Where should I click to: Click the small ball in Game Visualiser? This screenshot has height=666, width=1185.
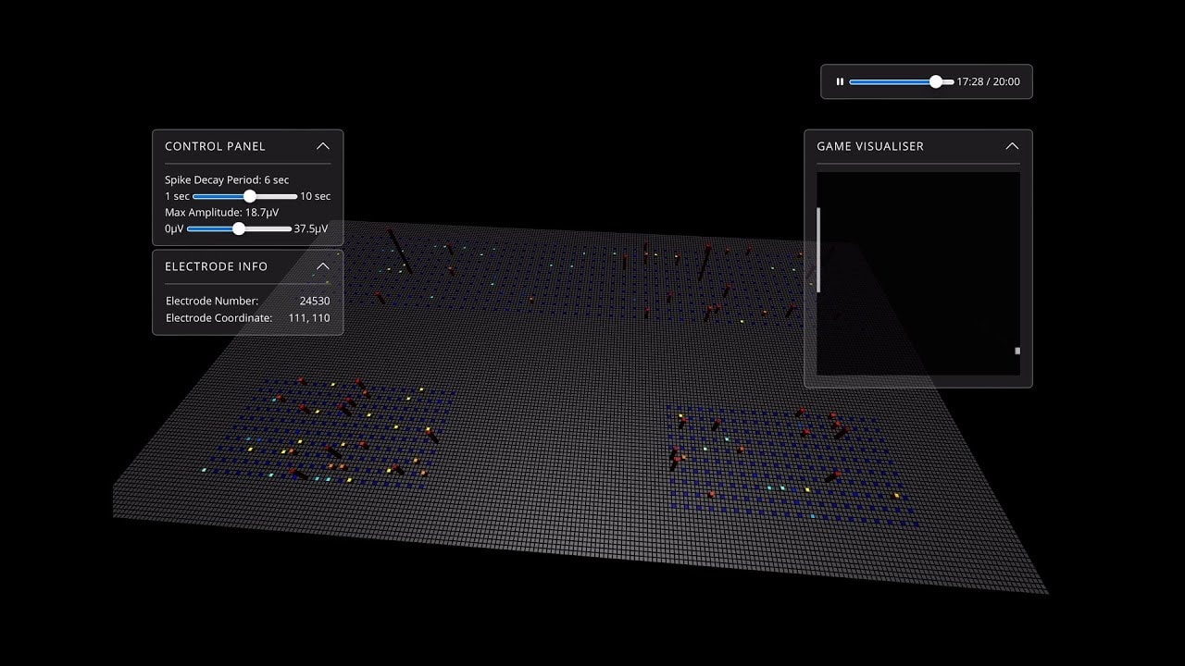[1017, 351]
